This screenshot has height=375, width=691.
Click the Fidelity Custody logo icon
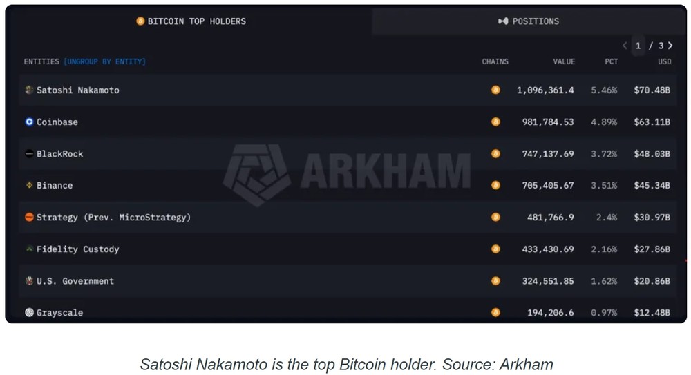29,249
